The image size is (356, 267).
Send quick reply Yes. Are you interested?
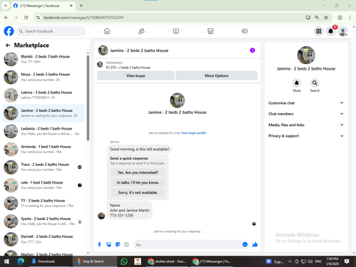tap(137, 172)
